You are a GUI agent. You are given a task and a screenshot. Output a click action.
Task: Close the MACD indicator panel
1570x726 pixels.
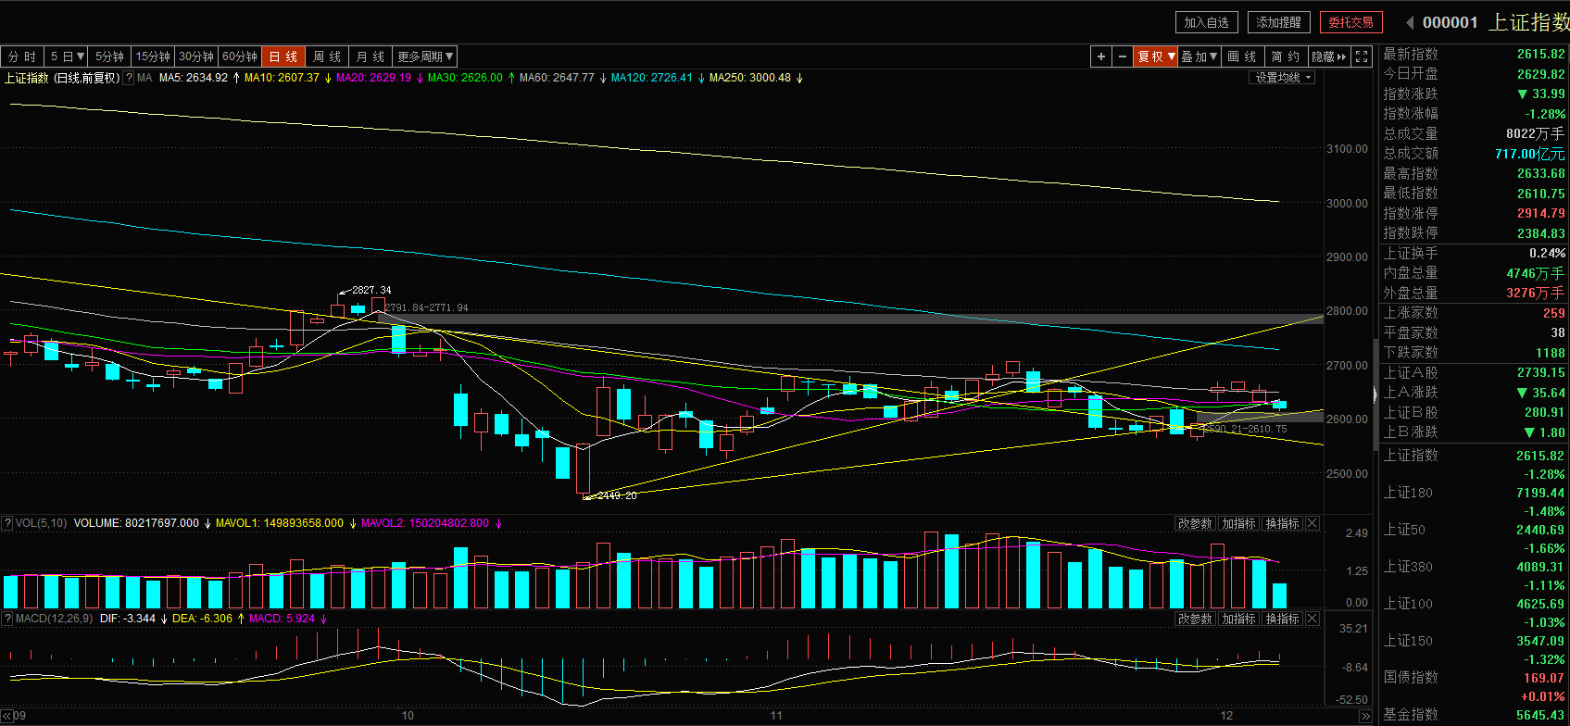point(1312,619)
